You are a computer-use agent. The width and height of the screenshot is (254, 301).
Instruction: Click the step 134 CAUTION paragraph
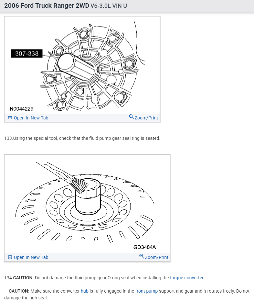104,278
